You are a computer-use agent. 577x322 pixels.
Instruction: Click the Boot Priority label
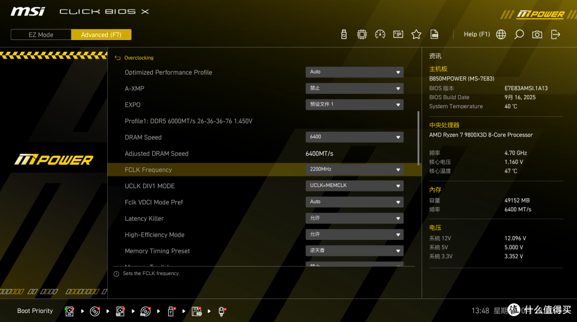pos(35,311)
